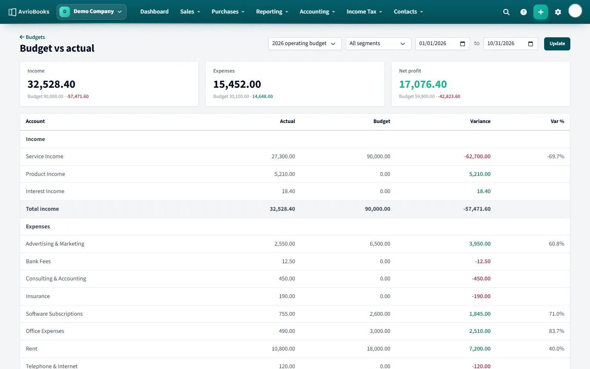Open the settings gear icon

pos(558,12)
